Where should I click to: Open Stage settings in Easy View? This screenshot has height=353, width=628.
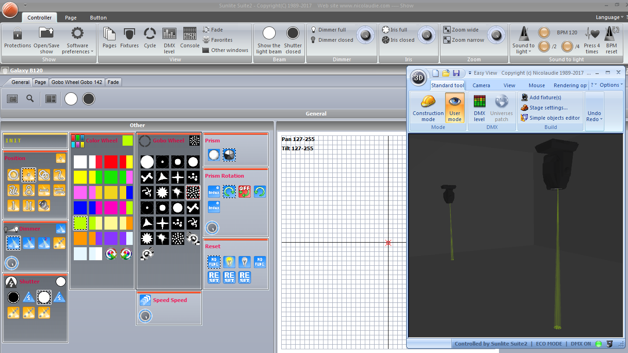544,108
